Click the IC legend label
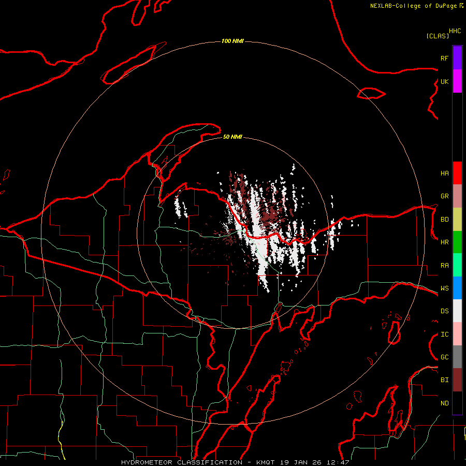 [x=444, y=334]
